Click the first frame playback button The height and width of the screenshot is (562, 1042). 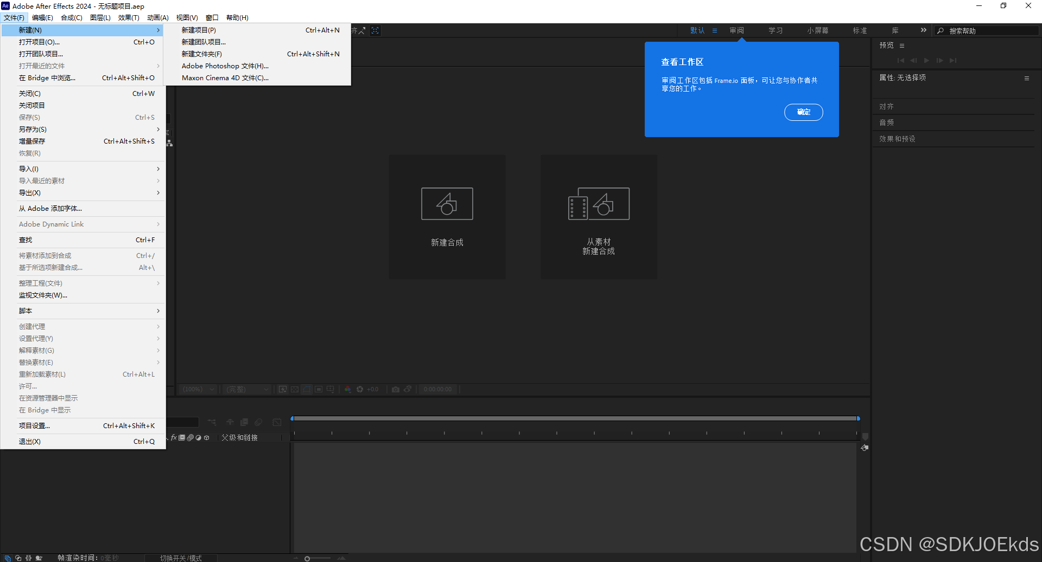pos(901,61)
